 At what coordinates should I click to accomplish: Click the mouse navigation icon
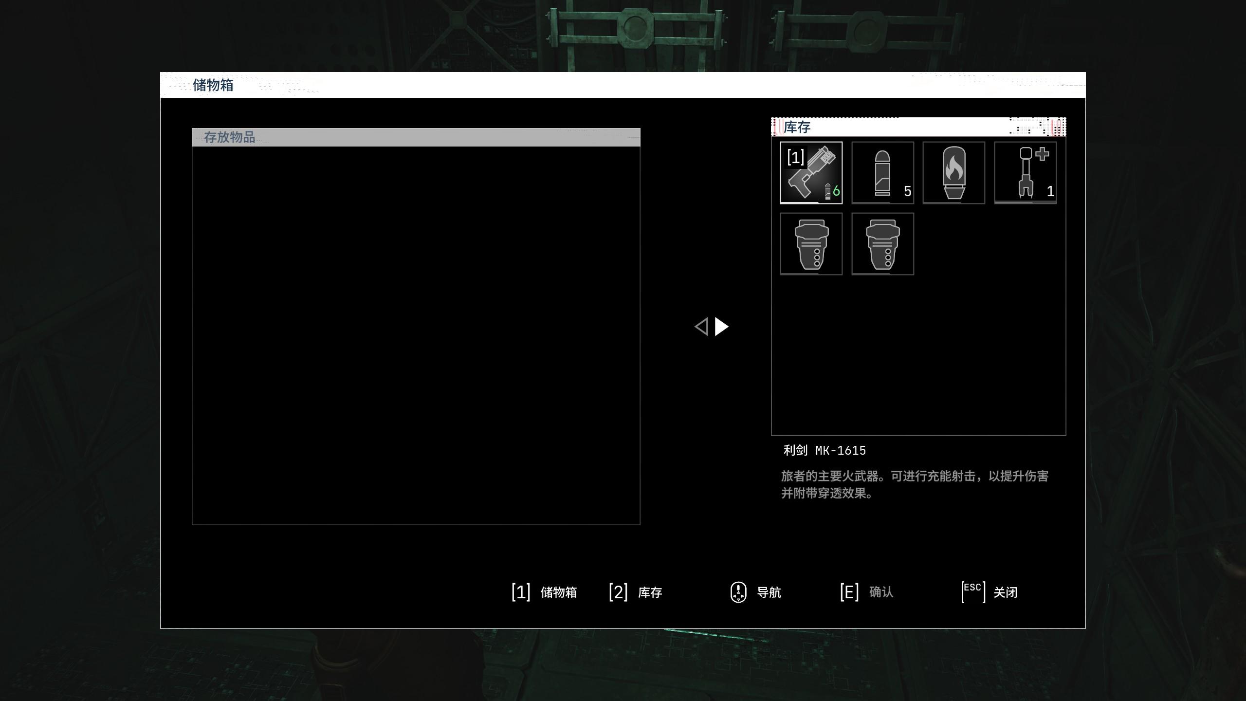coord(738,592)
